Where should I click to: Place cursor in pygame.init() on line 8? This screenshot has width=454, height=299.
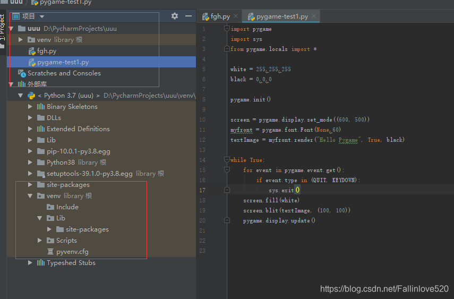pyautogui.click(x=251, y=99)
